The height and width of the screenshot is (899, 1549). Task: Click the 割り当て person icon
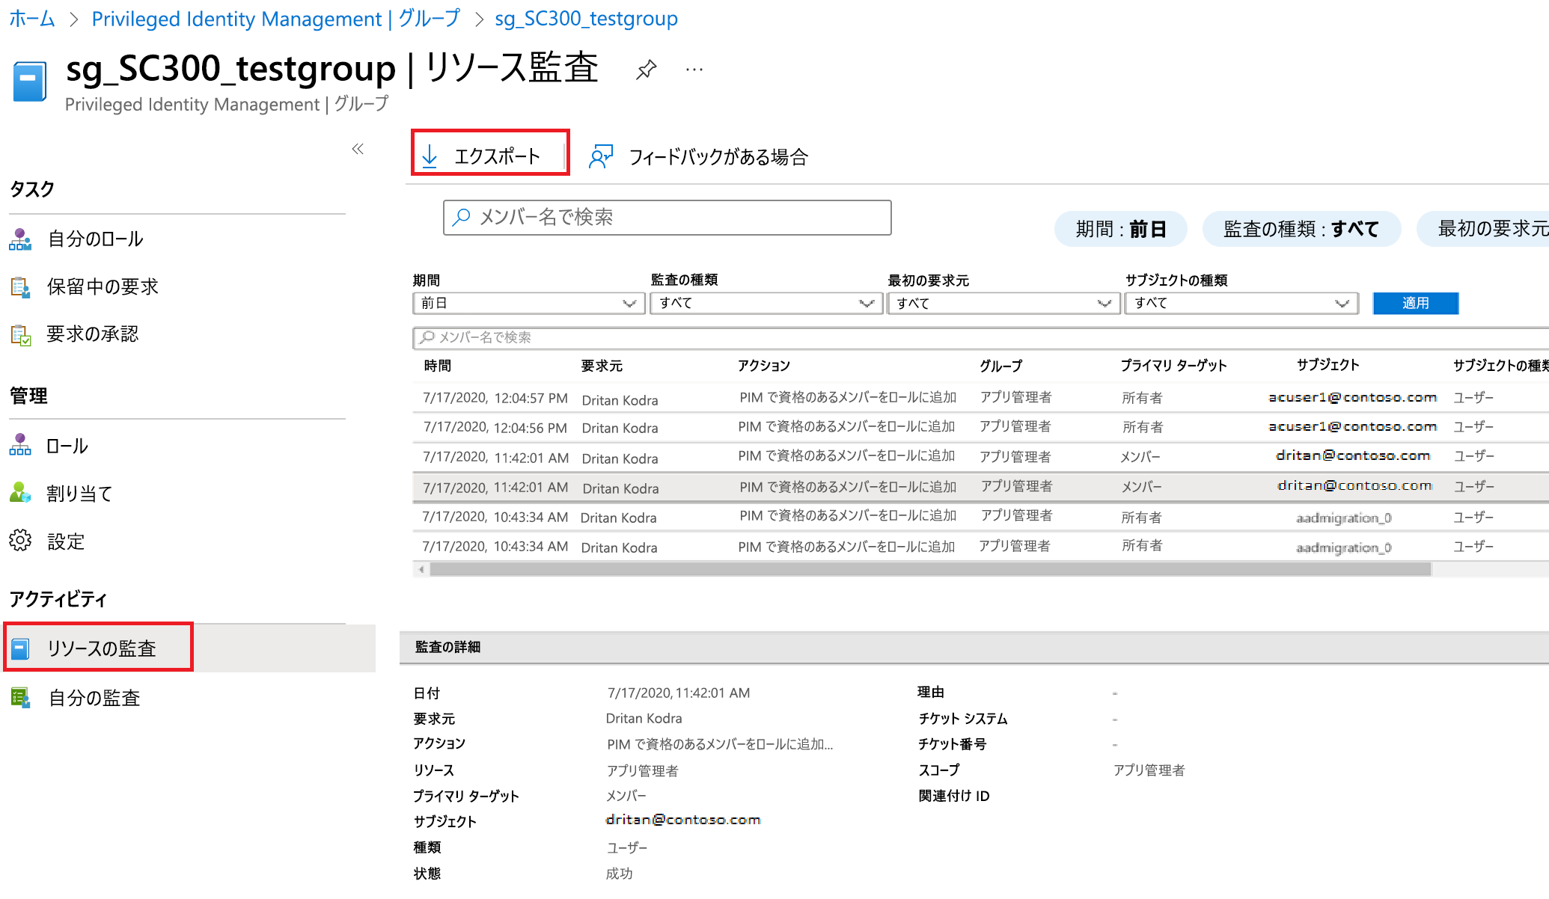click(20, 492)
